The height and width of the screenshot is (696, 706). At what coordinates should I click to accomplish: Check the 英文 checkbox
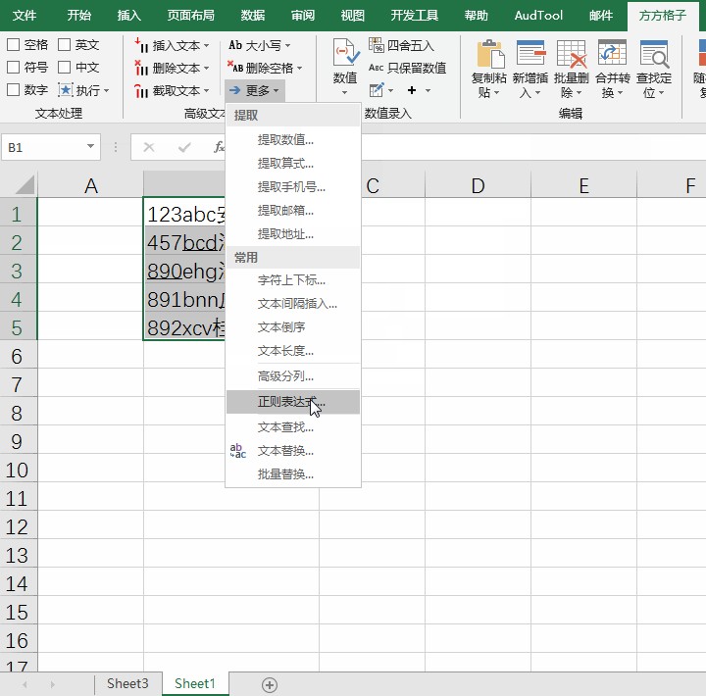point(65,44)
